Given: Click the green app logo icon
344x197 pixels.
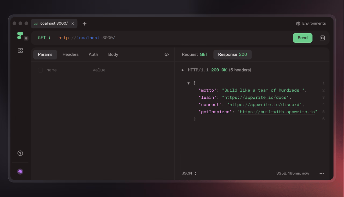Looking at the screenshot, I should (20, 36).
